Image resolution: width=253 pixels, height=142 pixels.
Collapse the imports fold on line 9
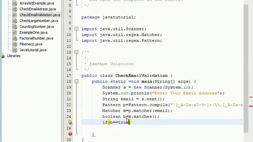(x=76, y=29)
